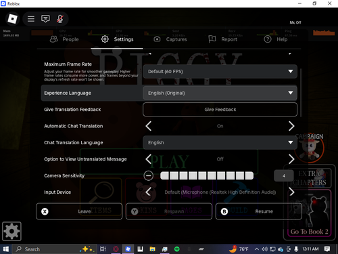The width and height of the screenshot is (338, 254).
Task: Open the notification center icon
Action: pos(327,249)
